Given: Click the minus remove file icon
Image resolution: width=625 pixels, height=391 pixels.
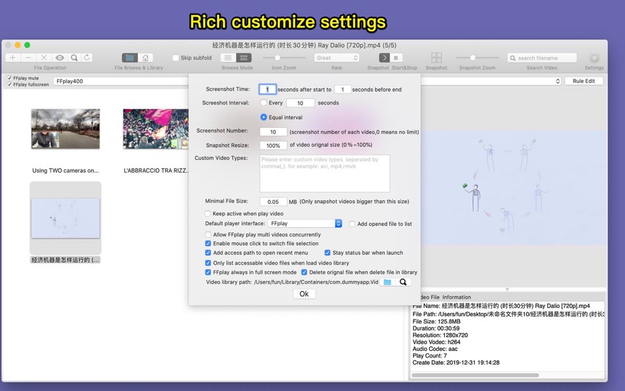Looking at the screenshot, I should [28, 57].
